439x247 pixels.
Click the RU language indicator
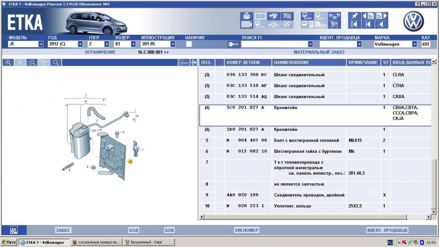(390, 242)
